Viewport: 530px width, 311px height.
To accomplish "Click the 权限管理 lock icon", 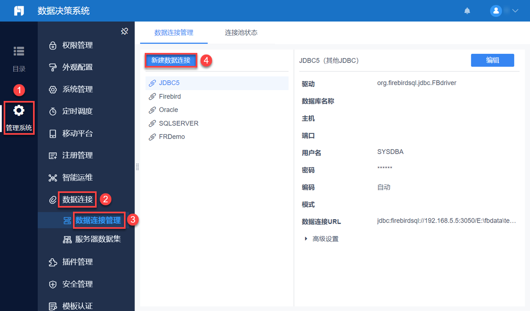I will (53, 46).
